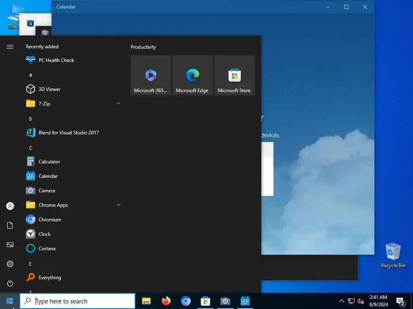Select the Recycle Bin desktop icon
Viewport: 413px width, 309px height.
[393, 255]
